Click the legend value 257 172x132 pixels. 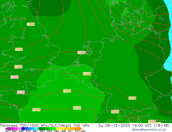[x=8, y=131]
